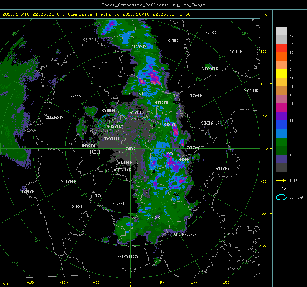Click the SHIVAMOGGA city label
This screenshot has width=307, height=287.
pyautogui.click(x=128, y=257)
